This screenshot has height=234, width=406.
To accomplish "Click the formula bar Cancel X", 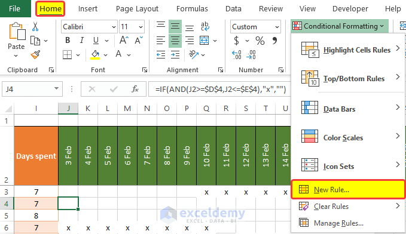I will pyautogui.click(x=92, y=89).
